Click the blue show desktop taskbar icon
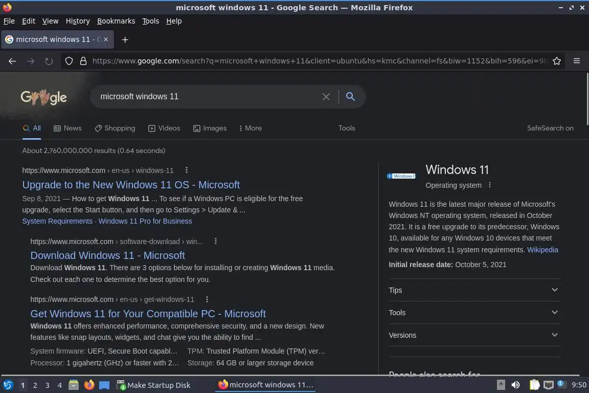 coord(104,385)
